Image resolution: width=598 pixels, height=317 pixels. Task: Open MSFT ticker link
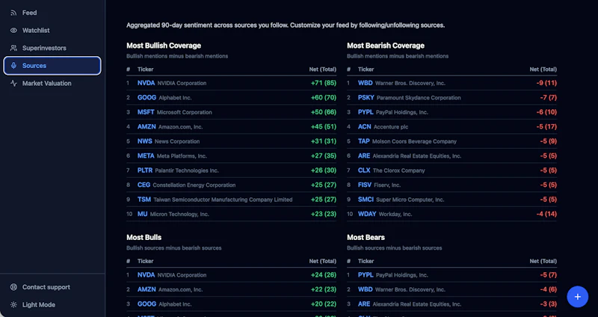[146, 112]
